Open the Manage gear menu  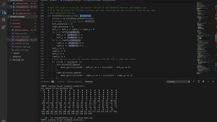[x=4, y=121]
